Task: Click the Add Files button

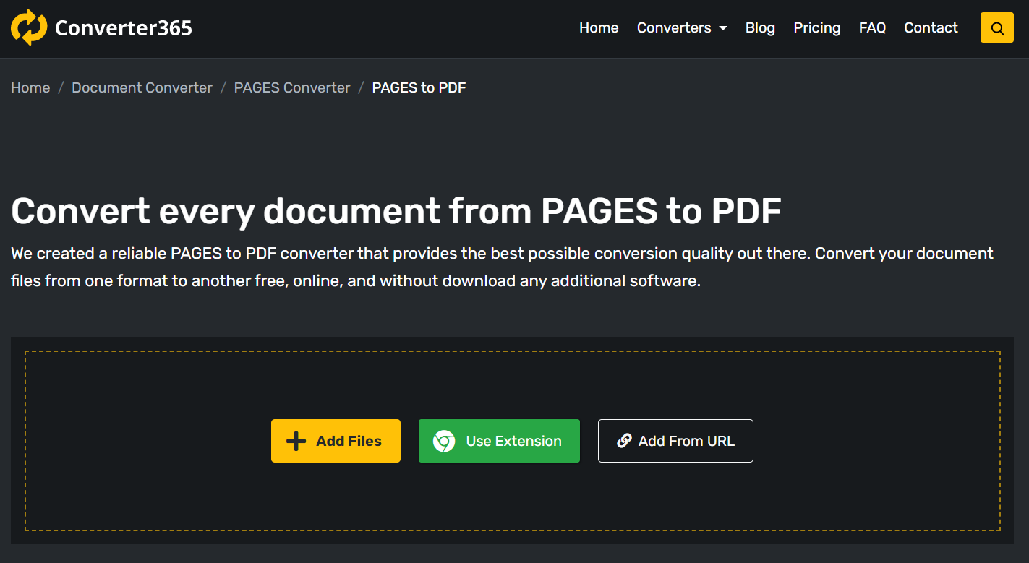Action: coord(335,441)
